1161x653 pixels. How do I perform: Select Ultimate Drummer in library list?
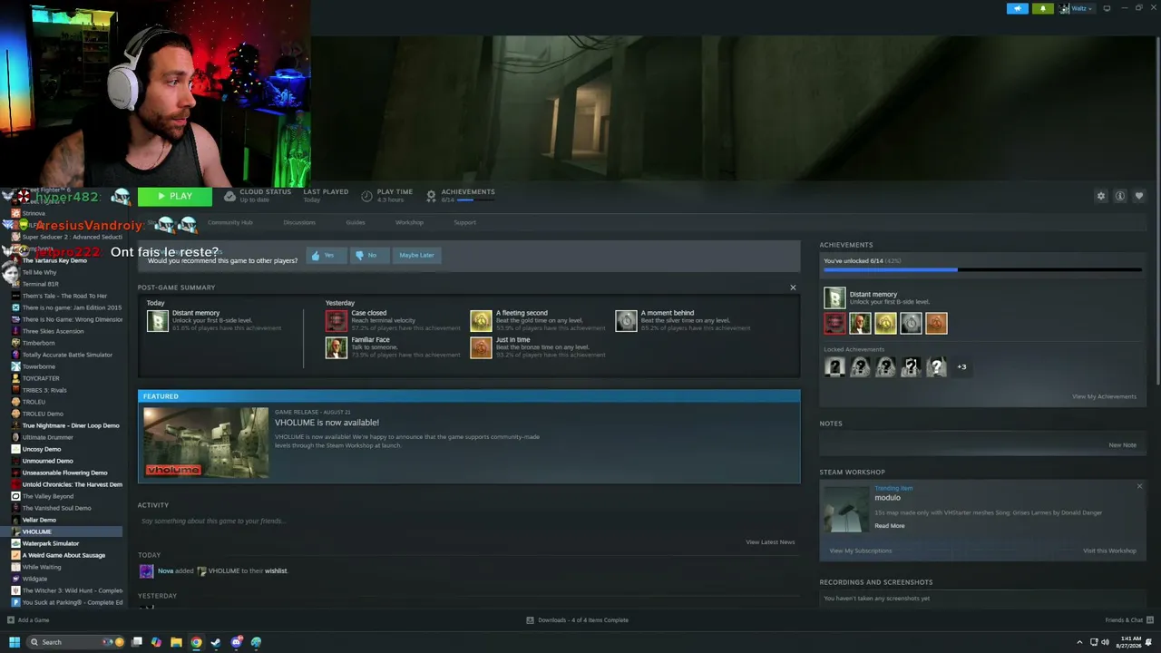click(x=62, y=437)
